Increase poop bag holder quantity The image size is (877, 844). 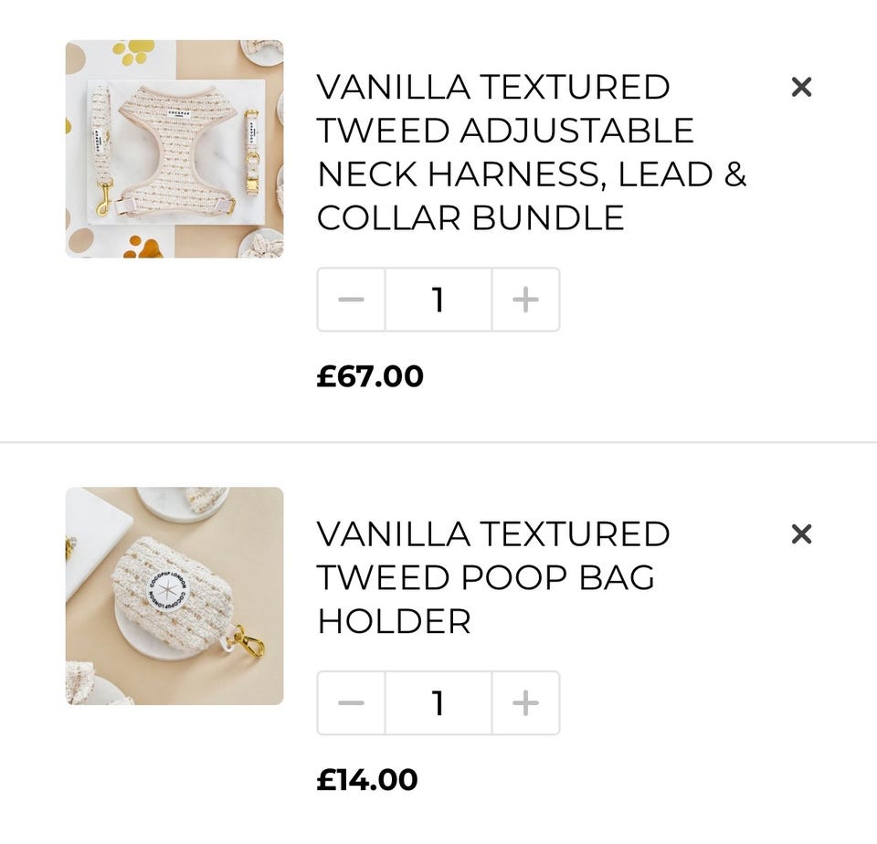[526, 702]
